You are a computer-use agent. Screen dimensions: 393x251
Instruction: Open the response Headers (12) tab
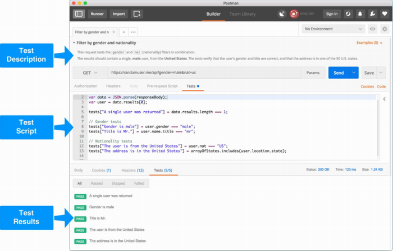pyautogui.click(x=132, y=170)
